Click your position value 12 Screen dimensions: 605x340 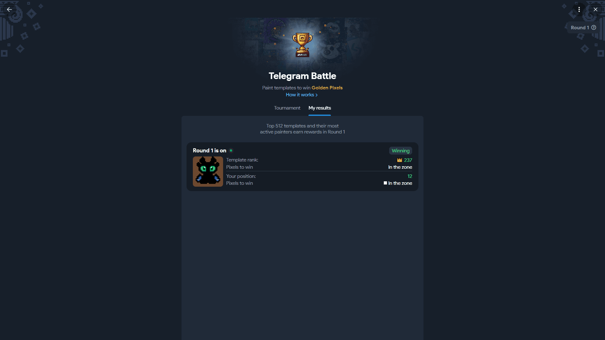410,176
